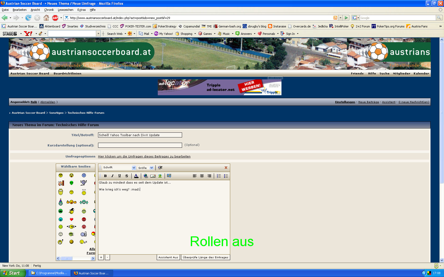Open the Ansicht menu
Viewport: 444px width, 277px height.
click(35, 10)
